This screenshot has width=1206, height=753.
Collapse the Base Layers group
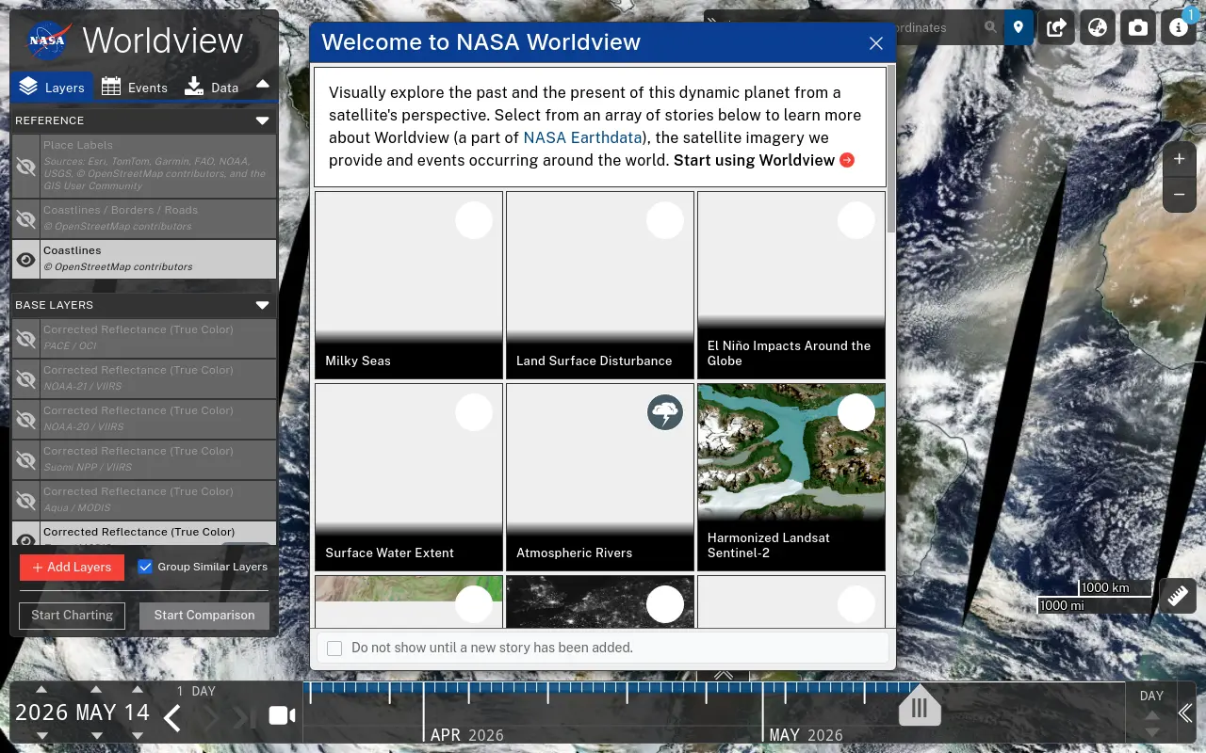tap(263, 305)
